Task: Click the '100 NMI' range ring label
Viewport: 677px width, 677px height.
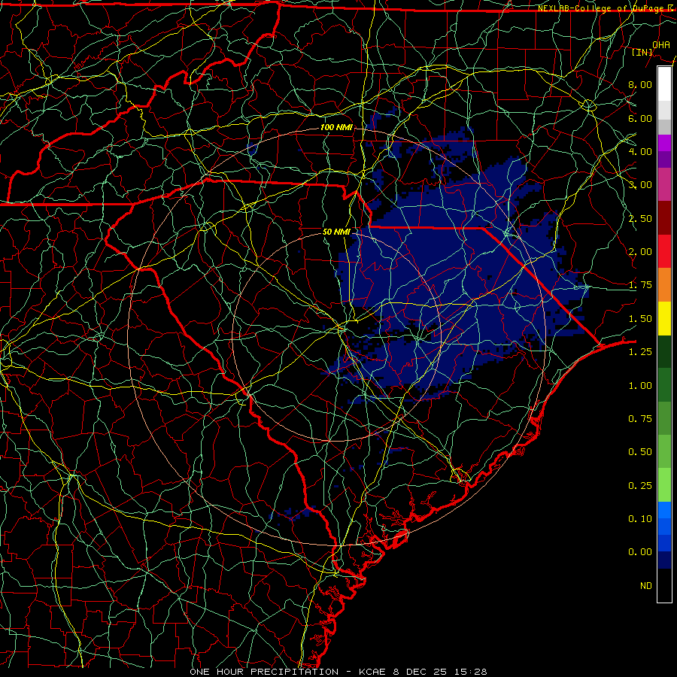Action: tap(336, 128)
